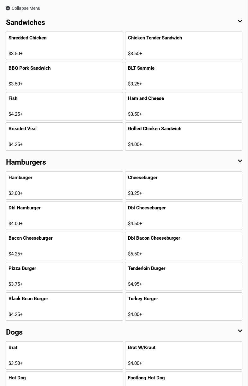Open the Grilled Chicken Sandwich card
Screen dimensions: 248x386
coord(184,137)
